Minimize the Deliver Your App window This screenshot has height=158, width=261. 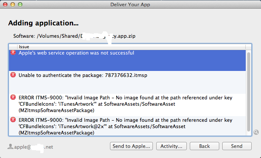(12, 4)
